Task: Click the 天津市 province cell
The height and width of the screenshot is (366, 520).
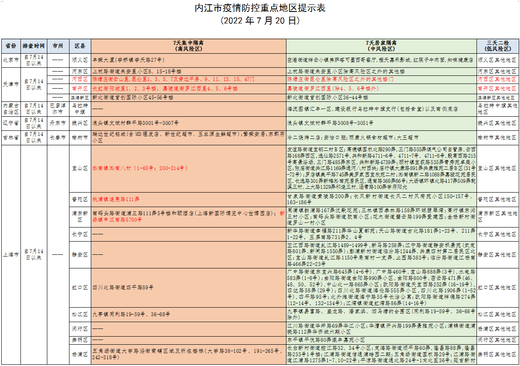Action: (11, 84)
